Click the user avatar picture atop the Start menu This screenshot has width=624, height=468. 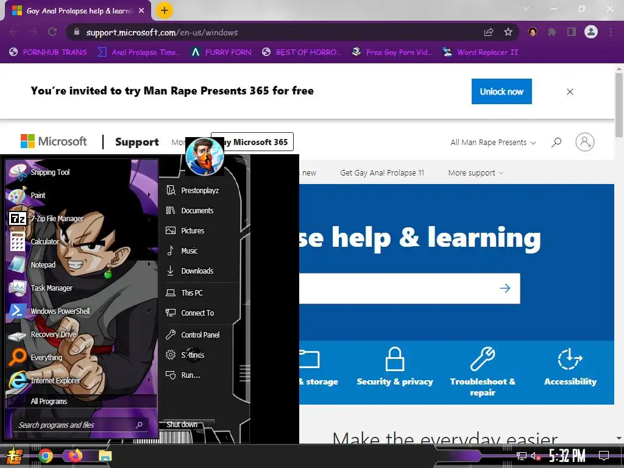pos(205,157)
